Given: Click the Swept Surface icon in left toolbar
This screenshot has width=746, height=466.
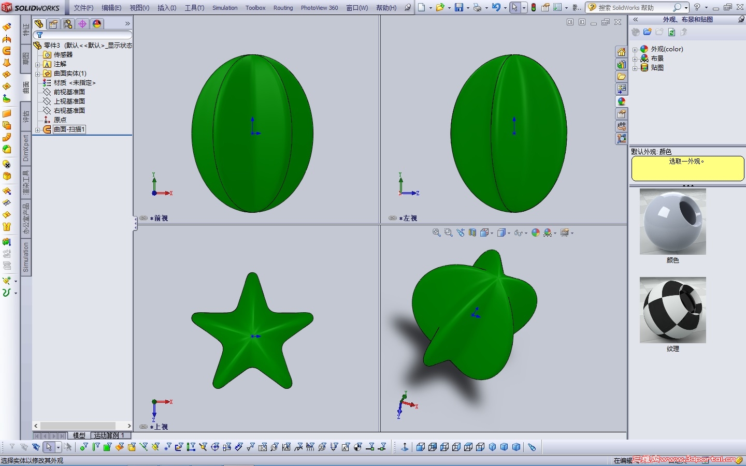Looking at the screenshot, I should 7,51.
